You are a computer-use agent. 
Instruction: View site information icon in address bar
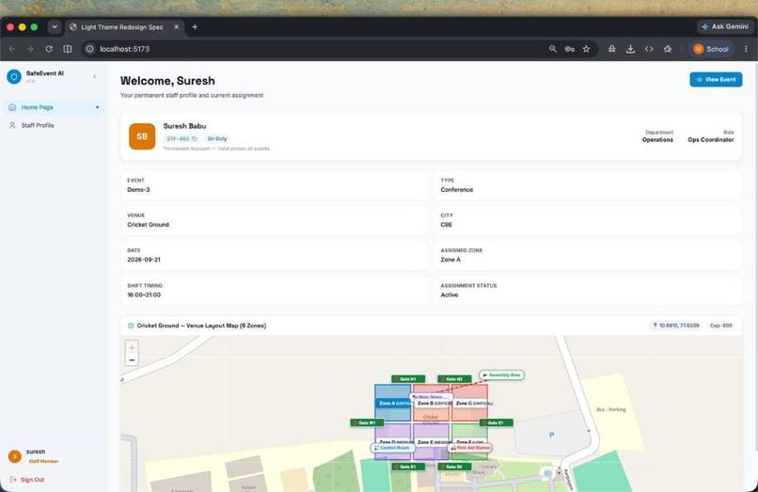(x=89, y=49)
